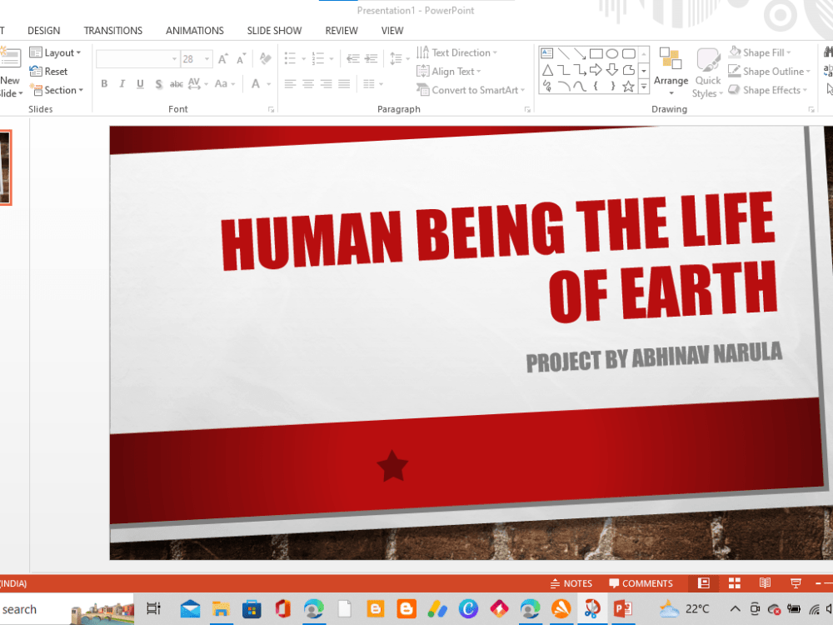
Task: Insert a Text Box shape
Action: tap(546, 53)
